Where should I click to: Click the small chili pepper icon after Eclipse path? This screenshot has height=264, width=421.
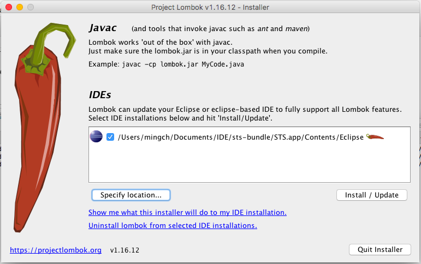[x=375, y=137]
